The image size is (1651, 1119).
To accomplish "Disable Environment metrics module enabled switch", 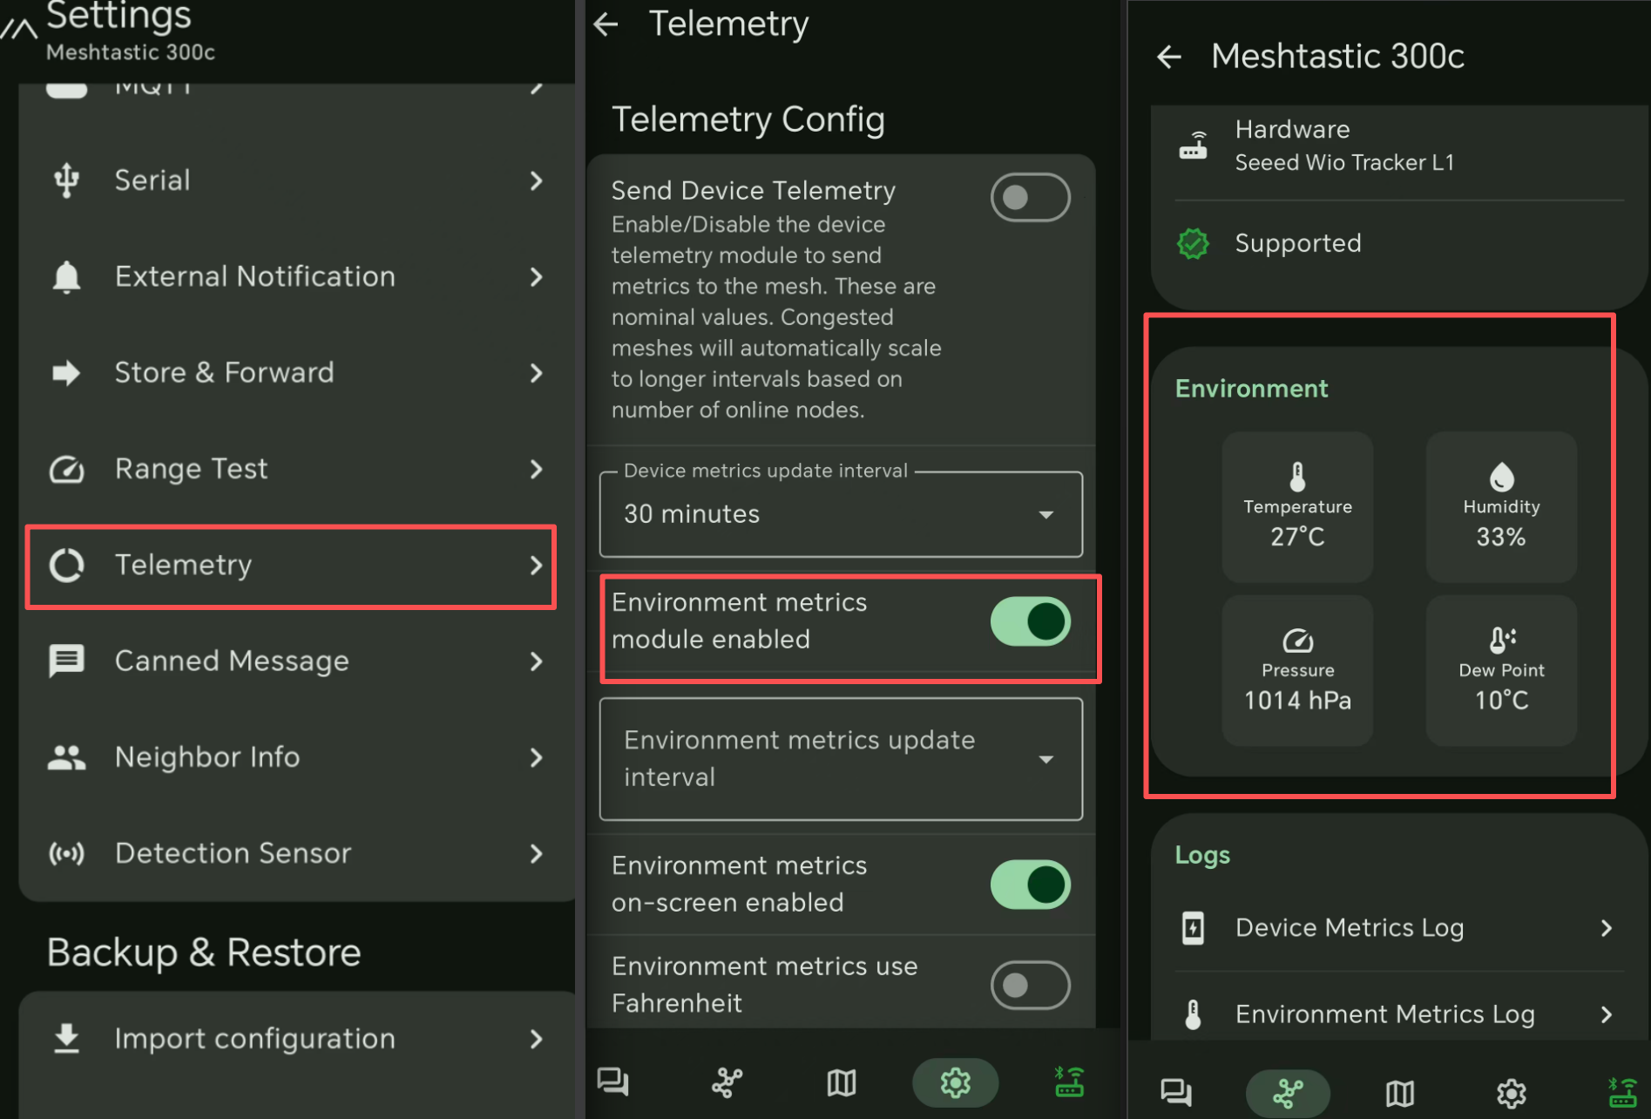I will (1030, 622).
